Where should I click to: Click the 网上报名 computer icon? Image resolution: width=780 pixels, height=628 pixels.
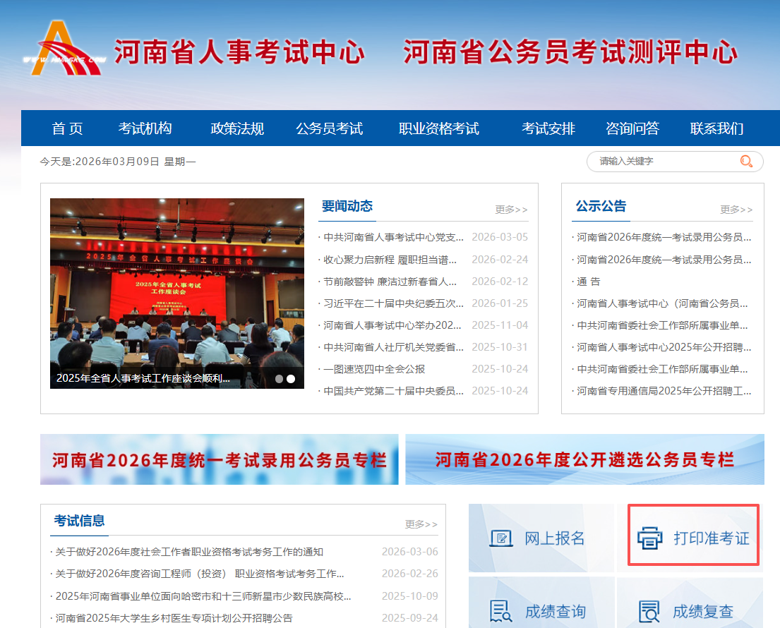(x=501, y=538)
